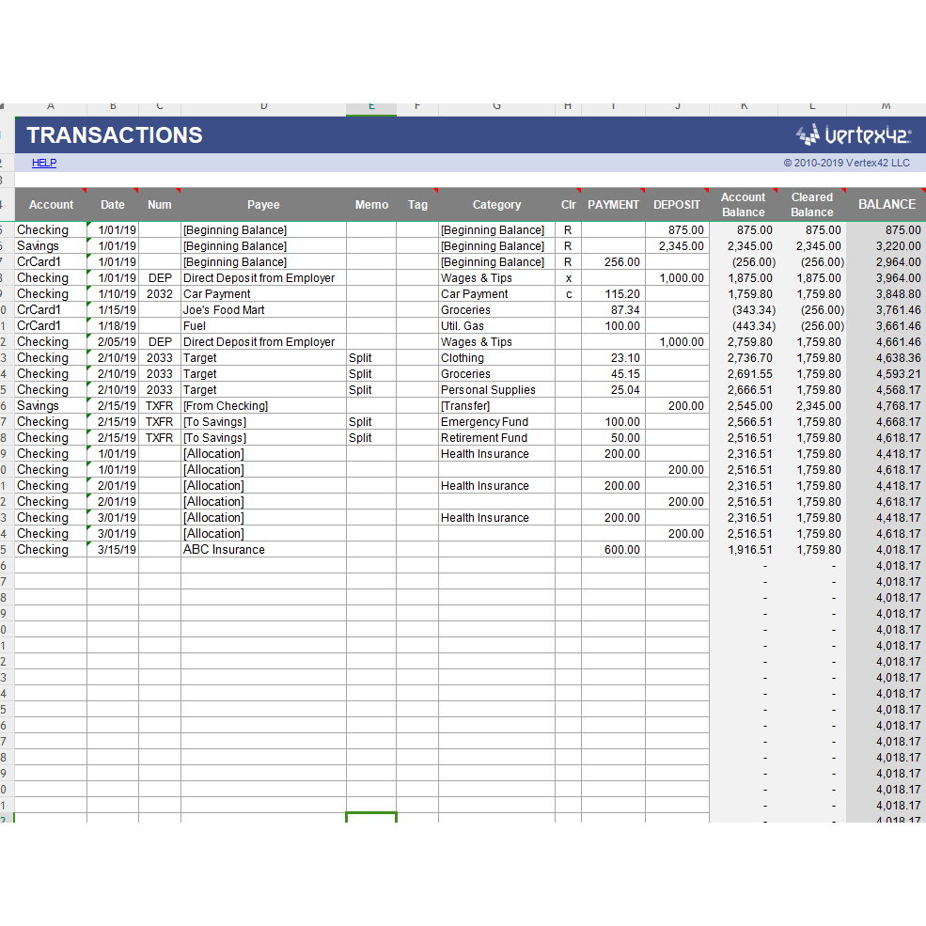The width and height of the screenshot is (926, 926).
Task: Select the Util. Gas category cell
Action: tap(495, 326)
